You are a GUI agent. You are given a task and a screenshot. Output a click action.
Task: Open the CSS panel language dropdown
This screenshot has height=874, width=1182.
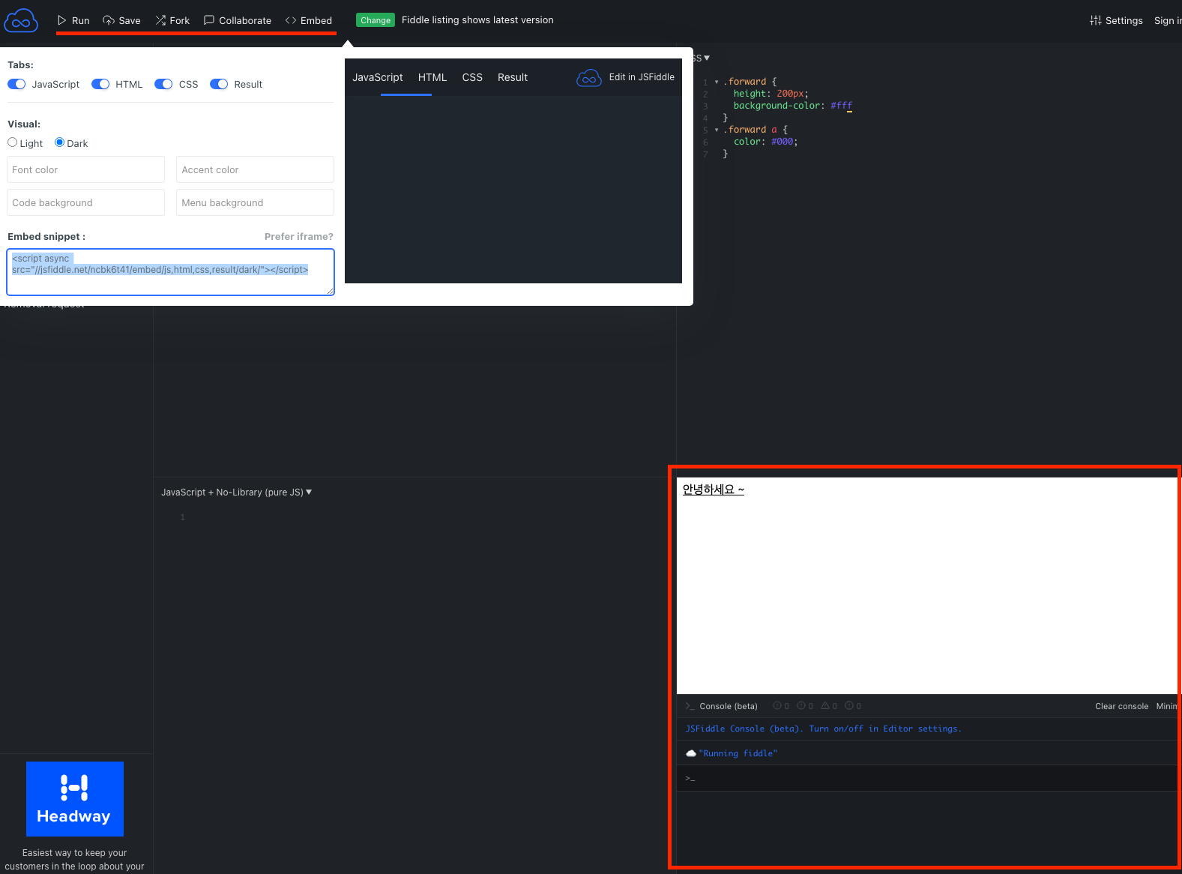(701, 58)
